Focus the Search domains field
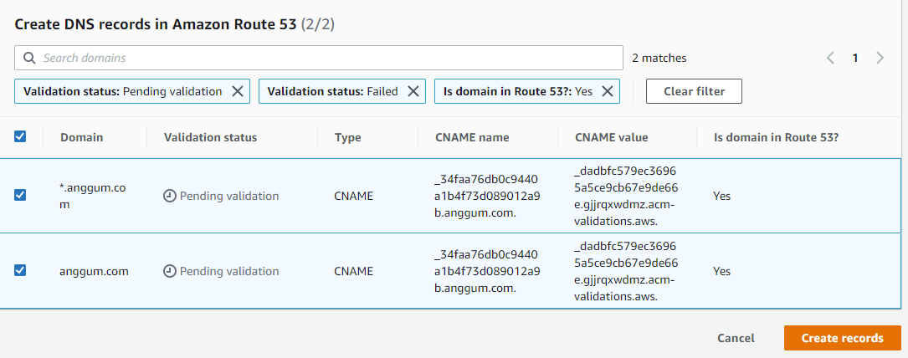908x358 pixels. click(x=319, y=58)
